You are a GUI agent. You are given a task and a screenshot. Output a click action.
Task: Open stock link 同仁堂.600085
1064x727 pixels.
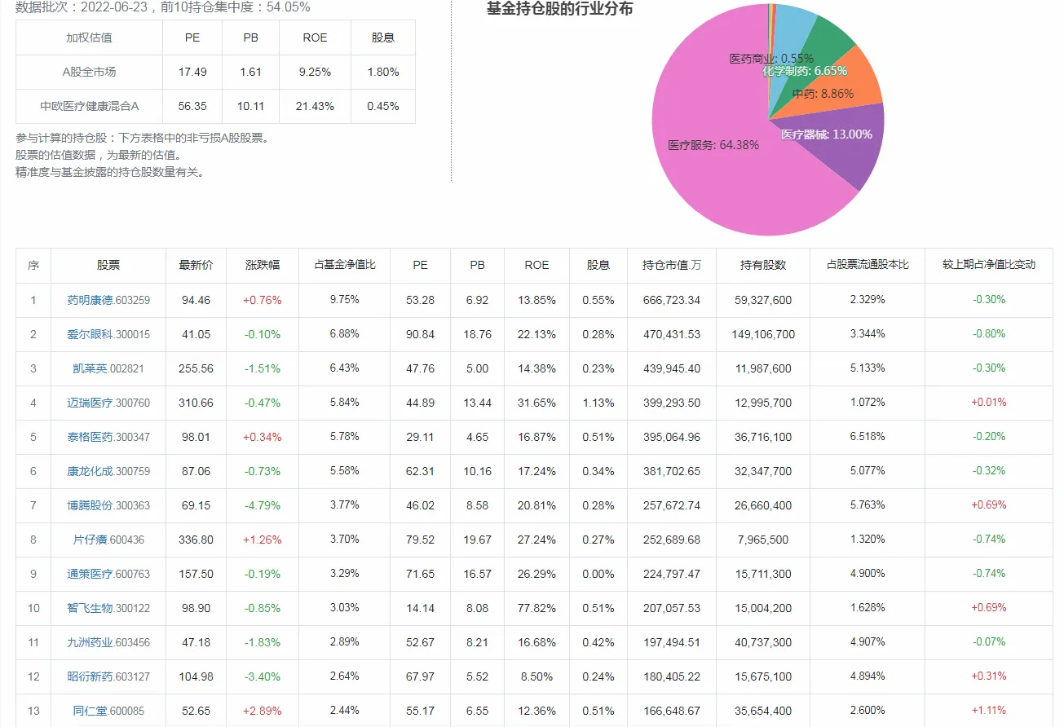coord(108,711)
